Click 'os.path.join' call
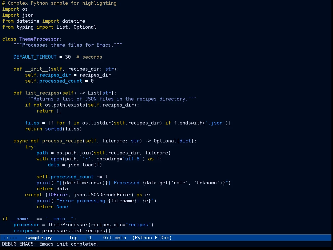The image size is (333, 250). pyautogui.click(x=74, y=153)
